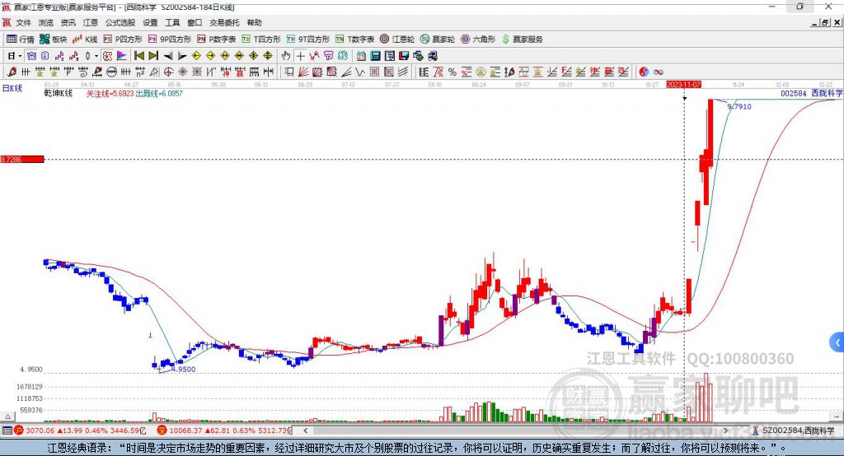Open the 公式选股 menu

(x=120, y=22)
